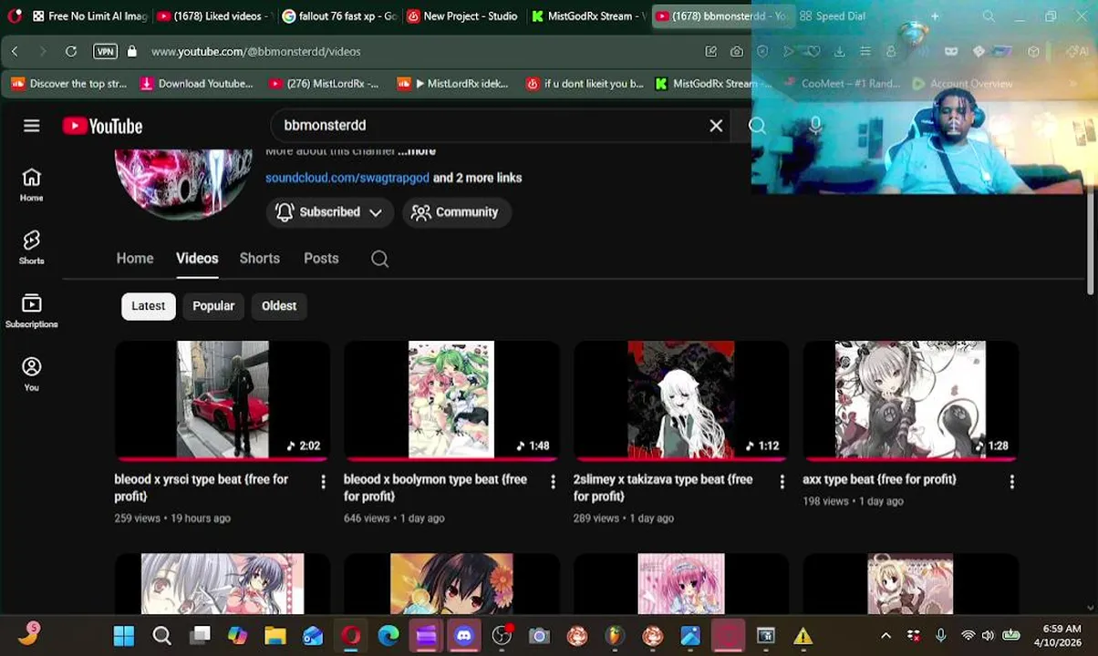
Task: Switch to the channel Home tab
Action: pyautogui.click(x=135, y=259)
